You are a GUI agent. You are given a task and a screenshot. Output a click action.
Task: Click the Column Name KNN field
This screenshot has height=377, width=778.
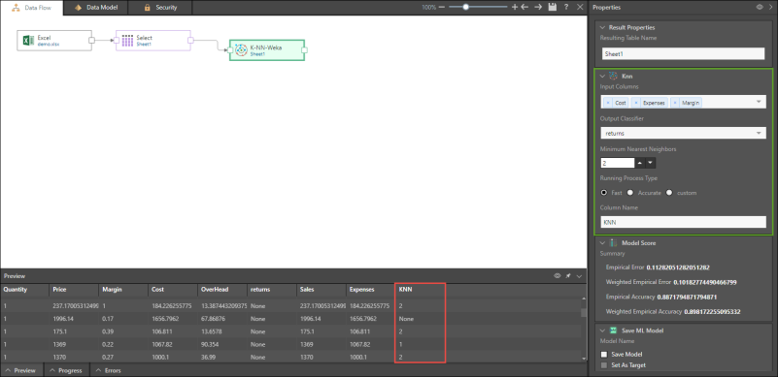(683, 223)
